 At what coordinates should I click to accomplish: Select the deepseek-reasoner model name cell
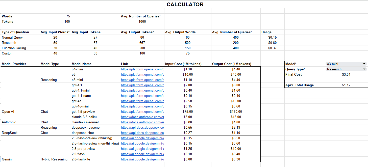(x=86, y=127)
